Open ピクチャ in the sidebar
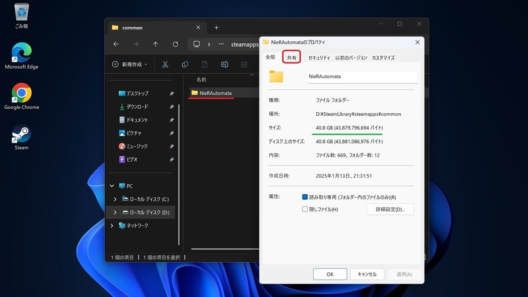The width and height of the screenshot is (528, 297). 130,133
